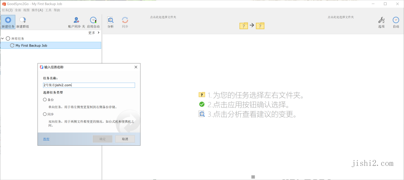The image size is (404, 180).
Task: Maximize the GoodSync2Go window
Action: pyautogui.click(x=385, y=4)
